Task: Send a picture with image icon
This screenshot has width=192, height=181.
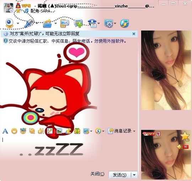Action: (x=59, y=131)
